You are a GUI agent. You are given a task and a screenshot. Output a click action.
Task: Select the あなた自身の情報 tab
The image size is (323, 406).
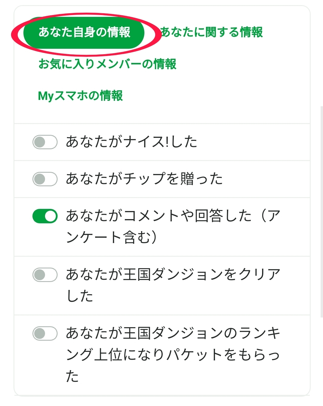[84, 33]
